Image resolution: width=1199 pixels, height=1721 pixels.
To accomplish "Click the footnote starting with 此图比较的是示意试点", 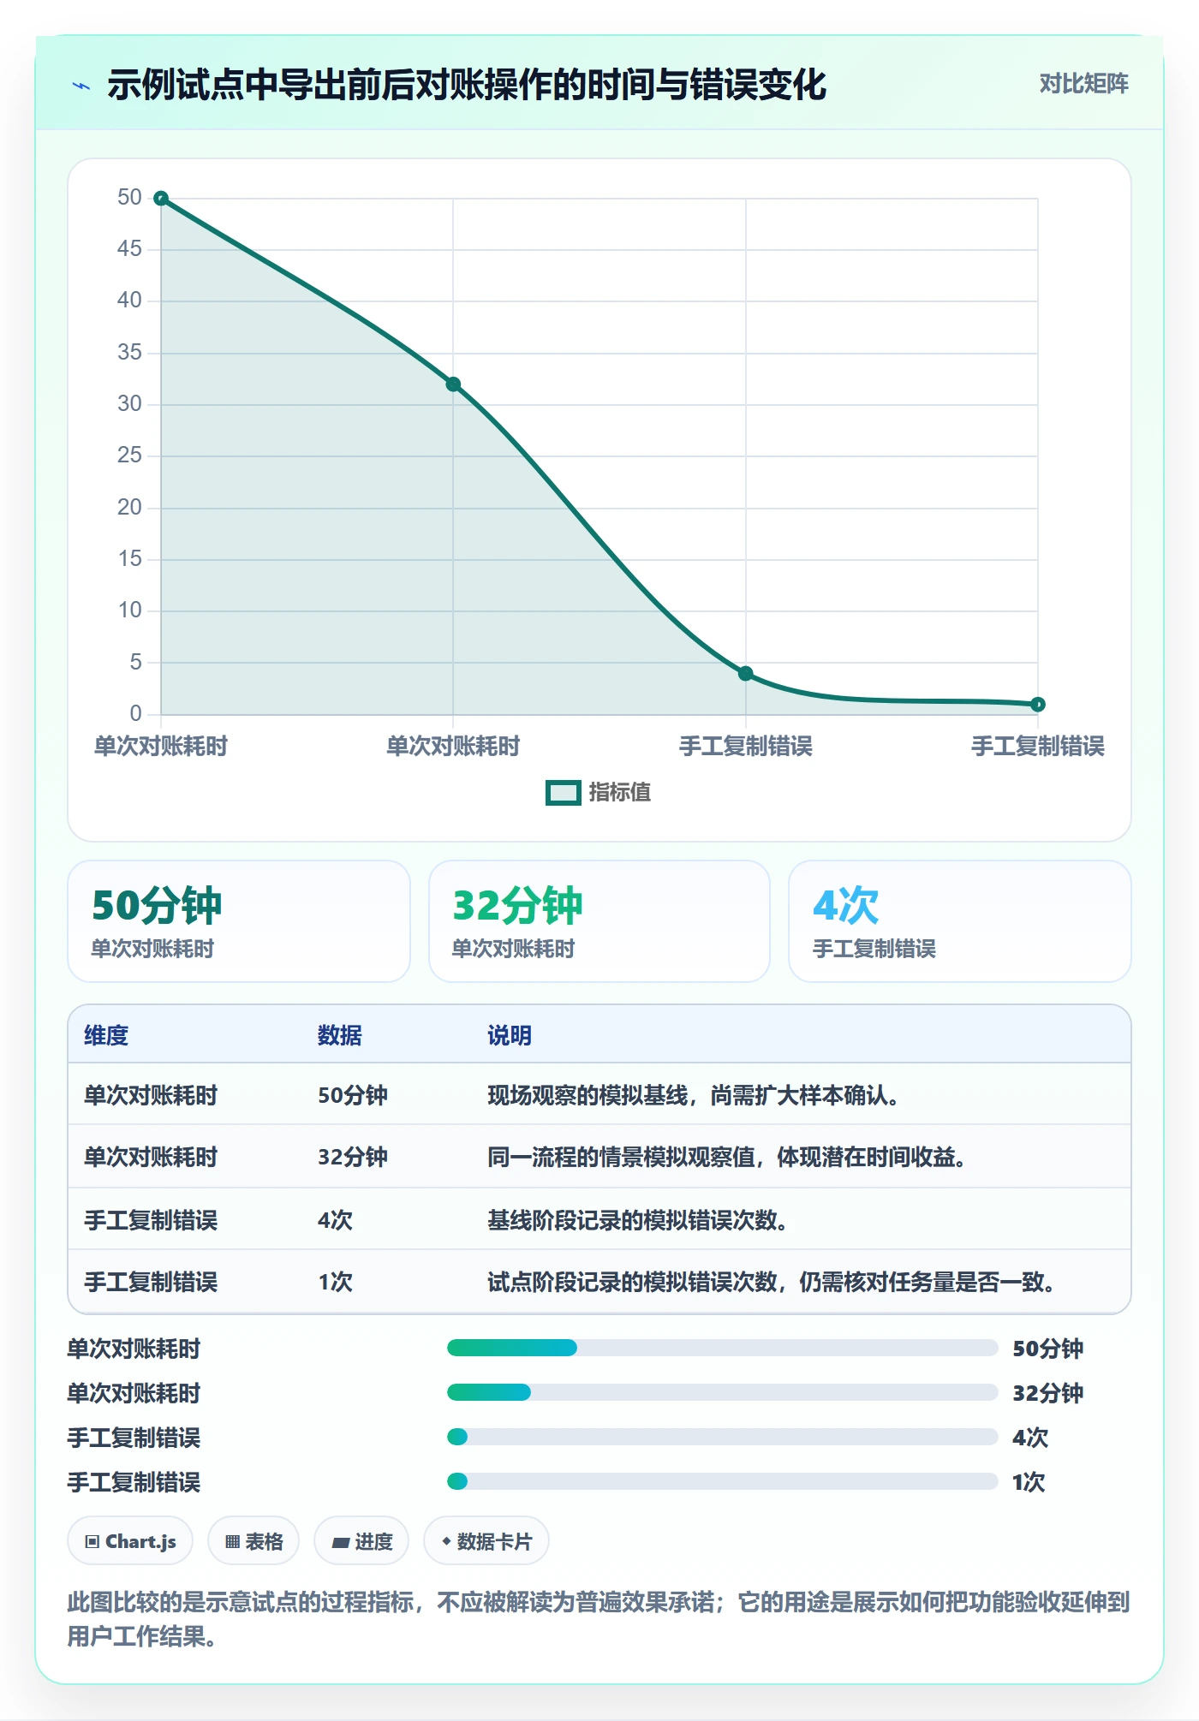I will point(599,1619).
